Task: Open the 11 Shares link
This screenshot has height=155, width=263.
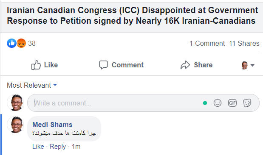Action: [x=244, y=43]
